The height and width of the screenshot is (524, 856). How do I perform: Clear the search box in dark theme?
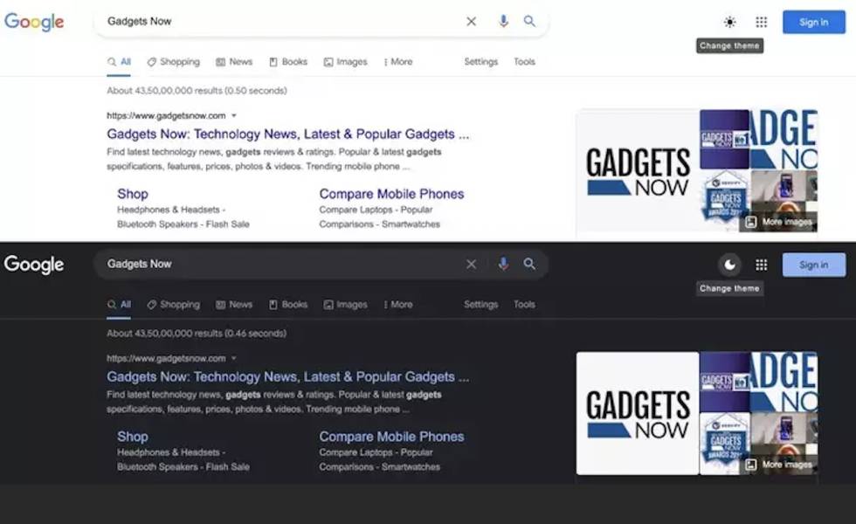point(471,264)
